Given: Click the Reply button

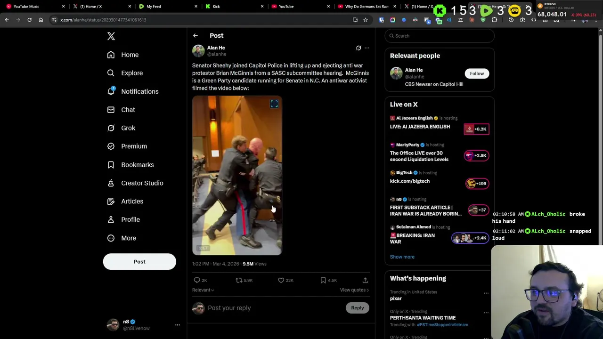Looking at the screenshot, I should pos(358,308).
